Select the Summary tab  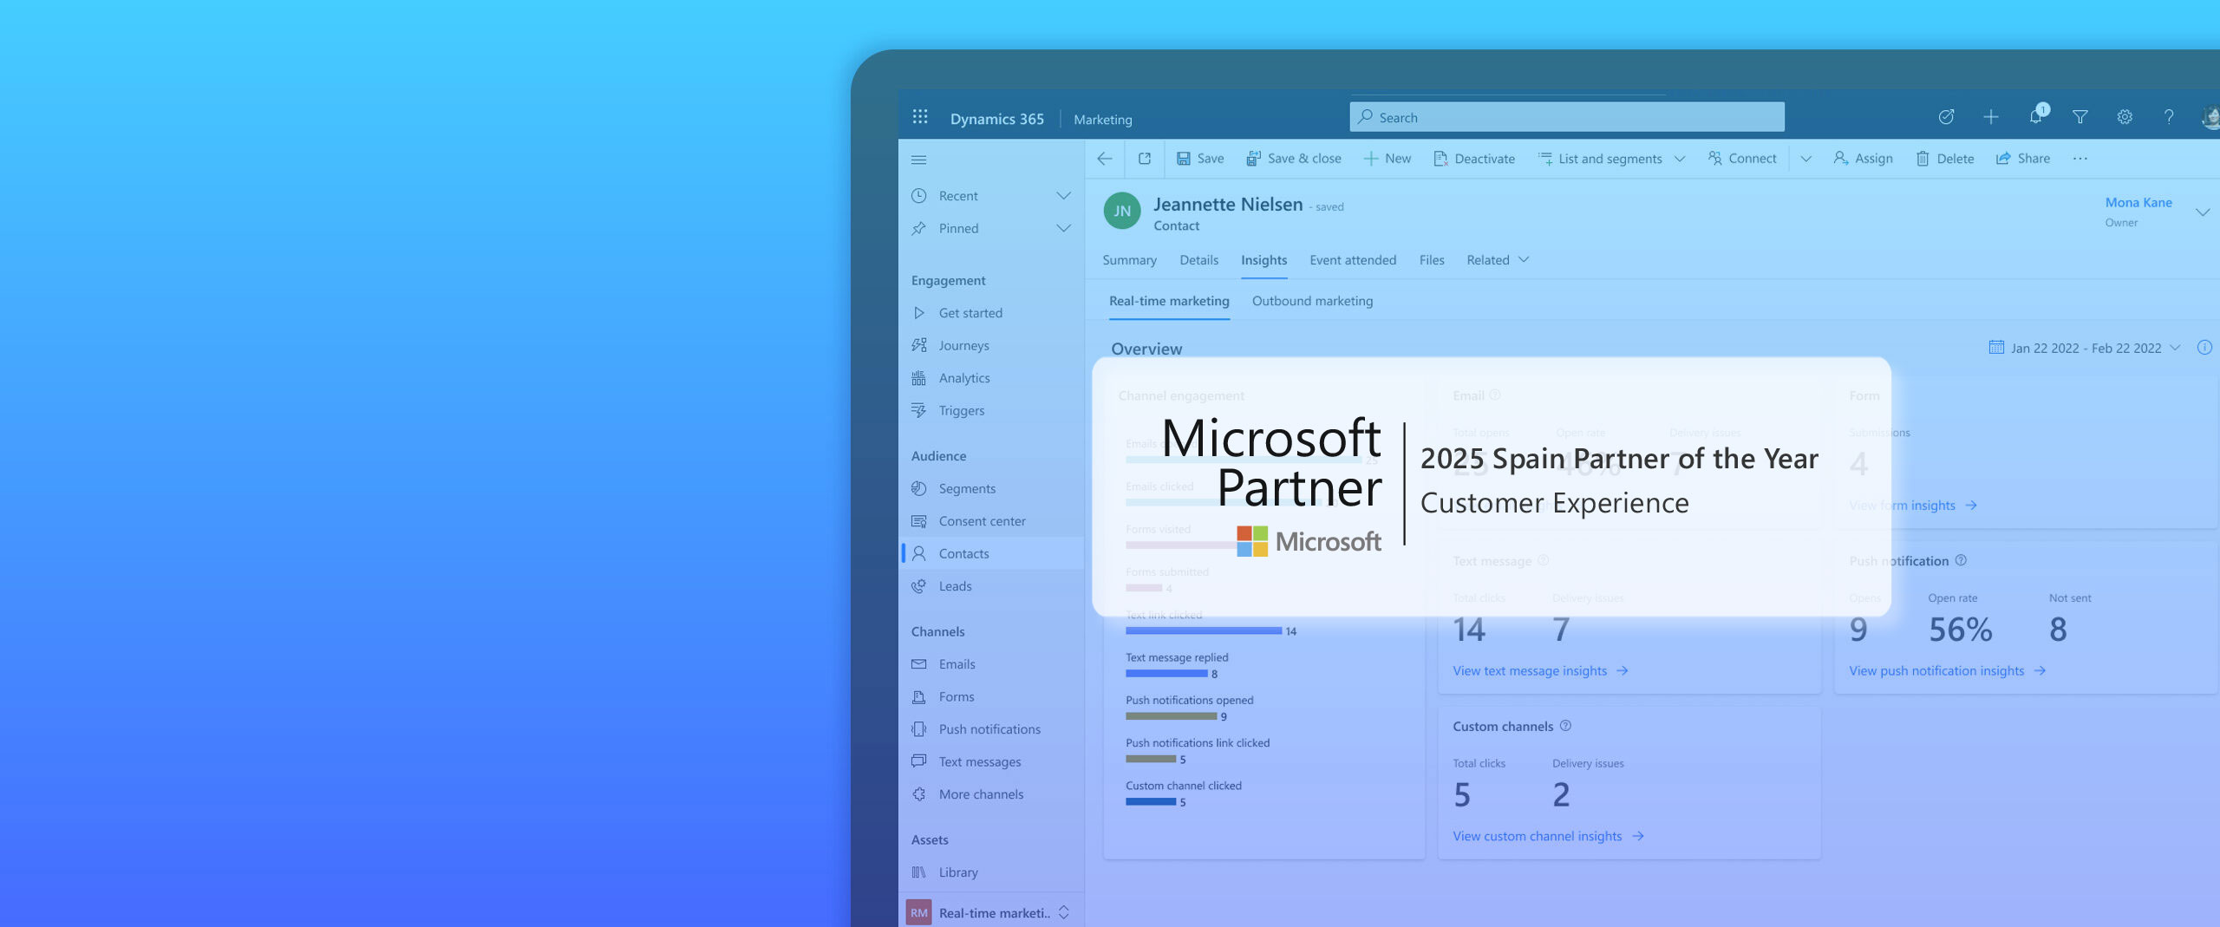point(1129,260)
